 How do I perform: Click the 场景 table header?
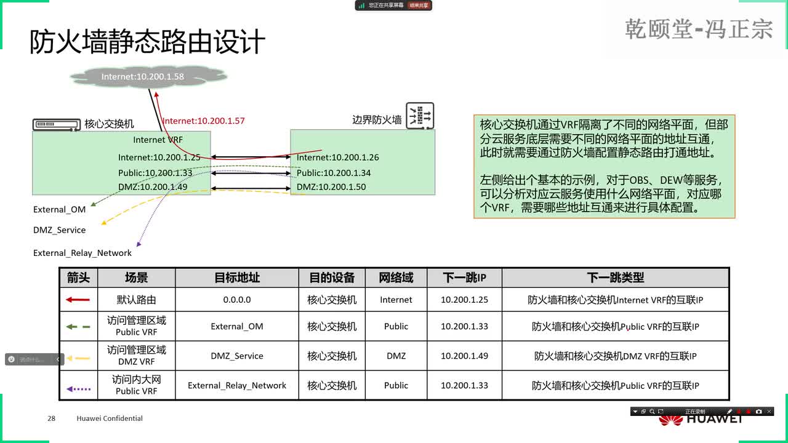[x=137, y=277]
